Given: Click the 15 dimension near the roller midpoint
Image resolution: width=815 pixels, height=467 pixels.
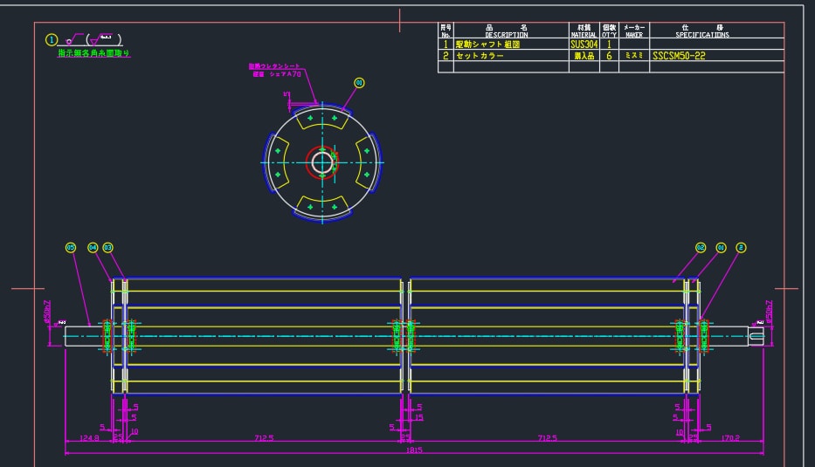Looking at the screenshot, I should pos(419,417).
